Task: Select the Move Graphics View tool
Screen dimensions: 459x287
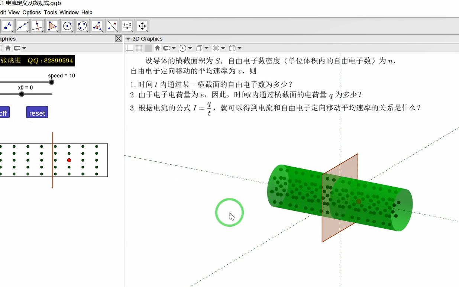Action: (142, 26)
